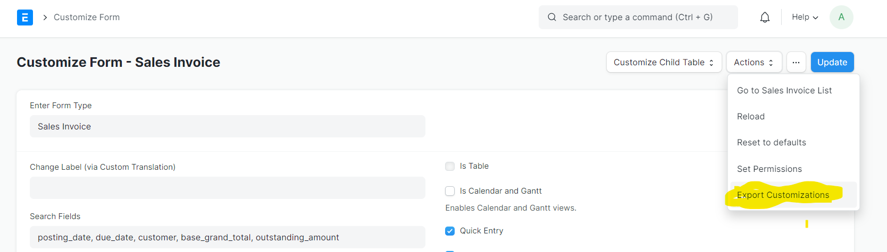Toggle the Is Table checkbox
Image resolution: width=887 pixels, height=252 pixels.
click(x=450, y=166)
